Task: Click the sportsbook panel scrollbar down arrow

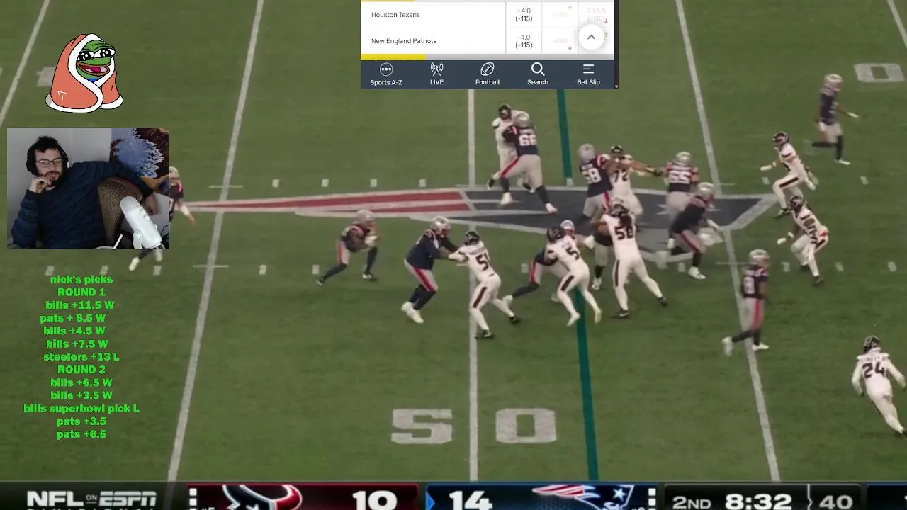Action: tap(616, 86)
